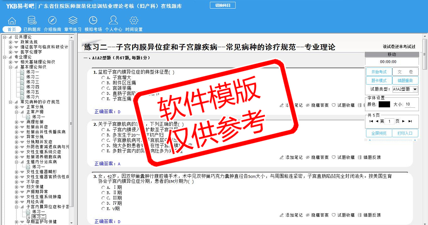Click the 切换科目 button
The image size is (428, 225).
pos(222,5)
